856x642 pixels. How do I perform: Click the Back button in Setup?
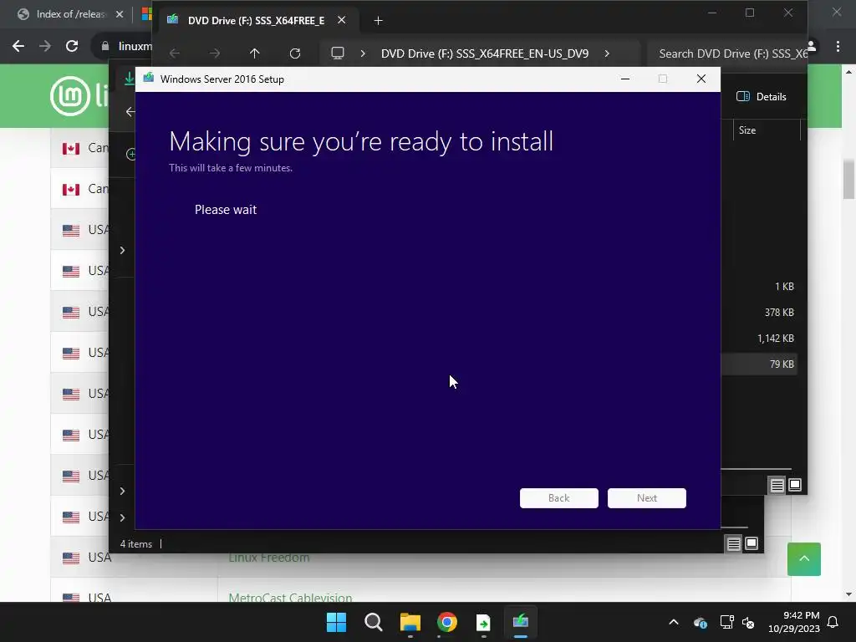tap(558, 498)
